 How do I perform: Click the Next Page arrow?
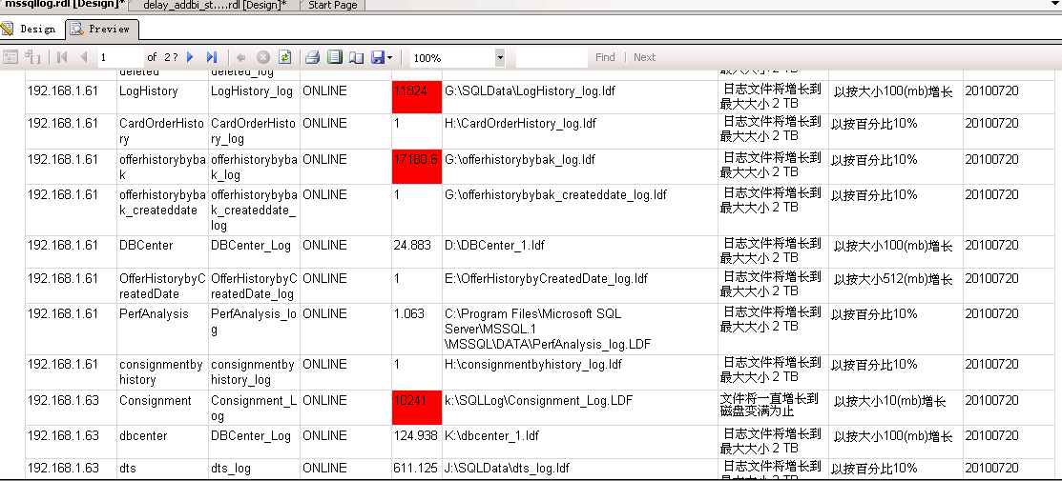(190, 57)
